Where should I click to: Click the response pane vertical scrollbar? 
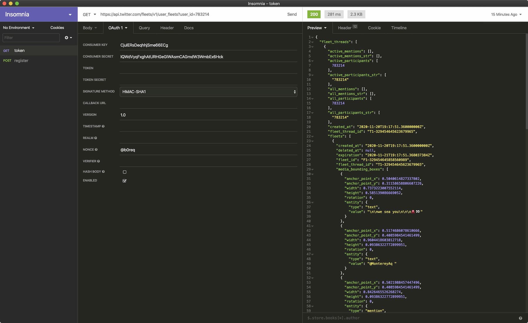pos(526,82)
